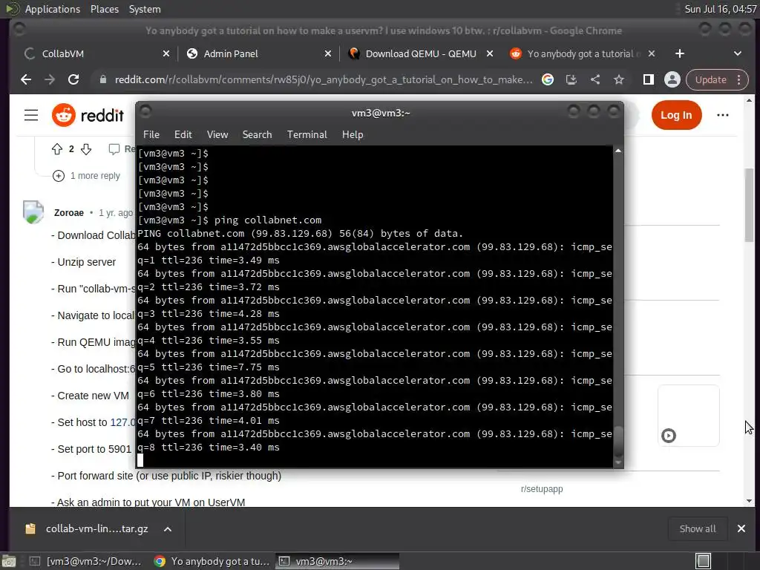Expand 1 more reply
Screen dimensions: 760x570
coord(86,175)
